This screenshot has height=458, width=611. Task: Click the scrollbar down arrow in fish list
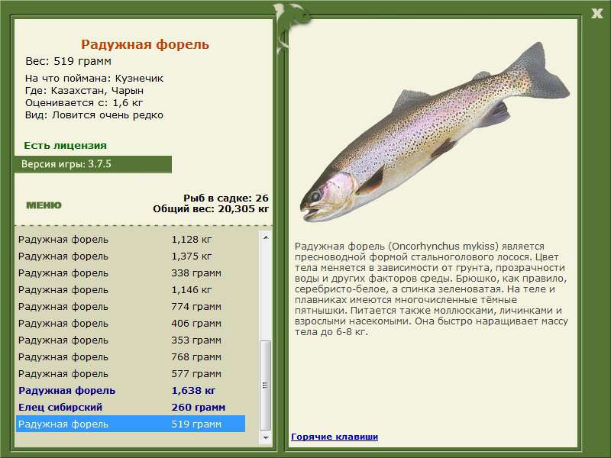click(265, 437)
